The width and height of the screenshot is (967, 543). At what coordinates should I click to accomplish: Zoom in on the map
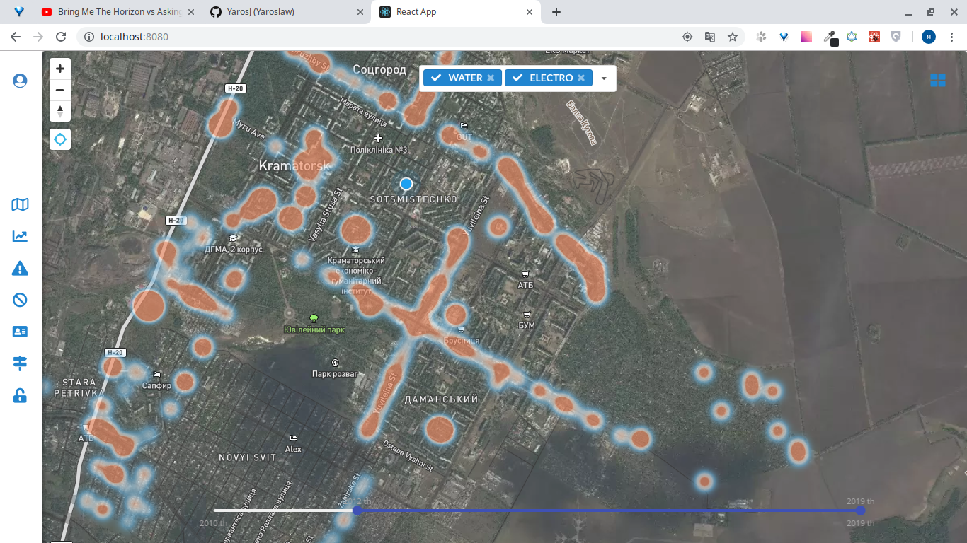pos(60,69)
